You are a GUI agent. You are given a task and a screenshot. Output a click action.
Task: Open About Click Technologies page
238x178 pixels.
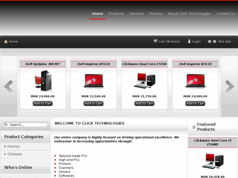pyautogui.click(x=189, y=14)
